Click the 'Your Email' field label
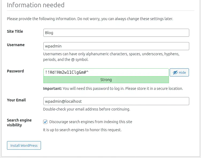201x158 pixels. (16, 100)
